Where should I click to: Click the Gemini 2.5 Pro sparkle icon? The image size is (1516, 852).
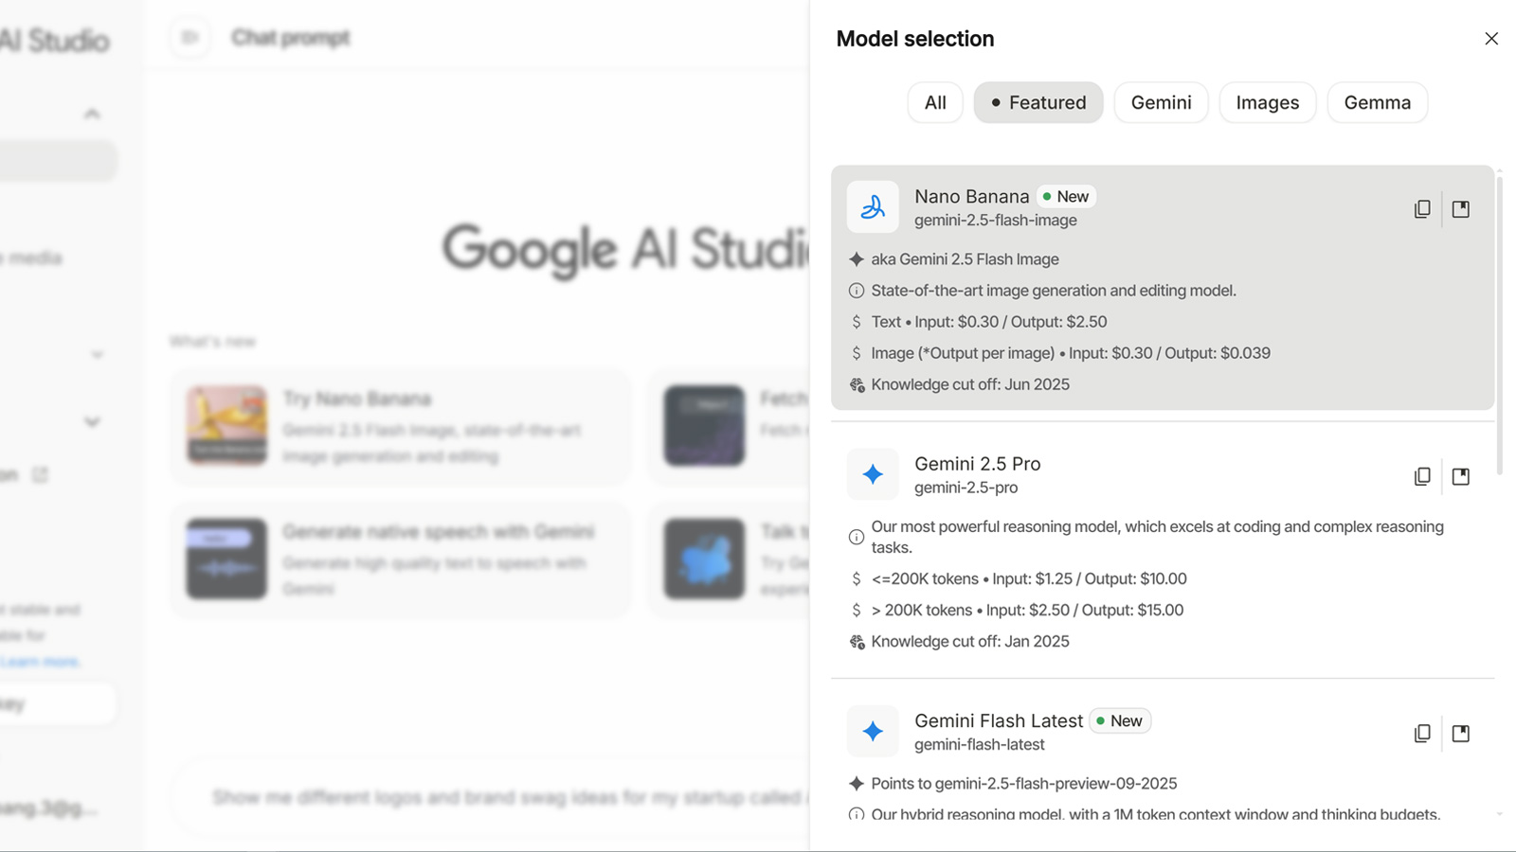(x=873, y=474)
